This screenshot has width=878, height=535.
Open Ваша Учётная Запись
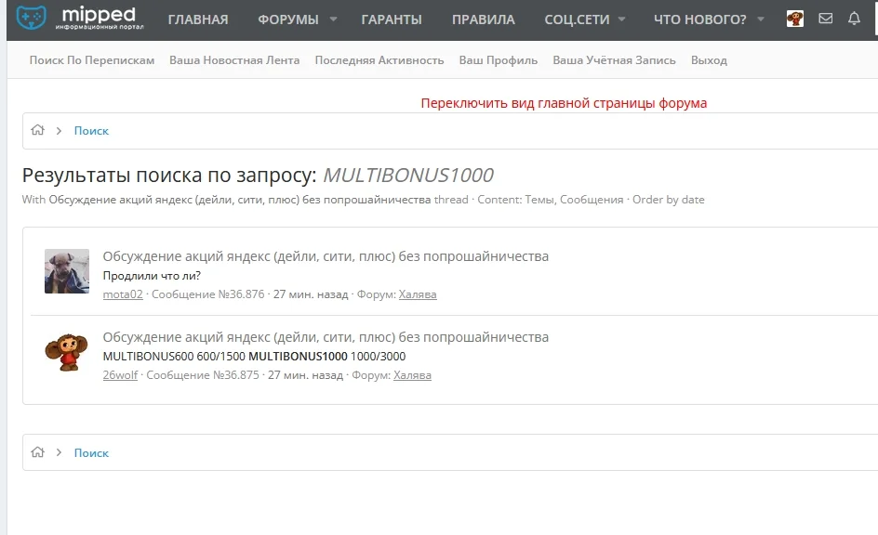pyautogui.click(x=614, y=59)
